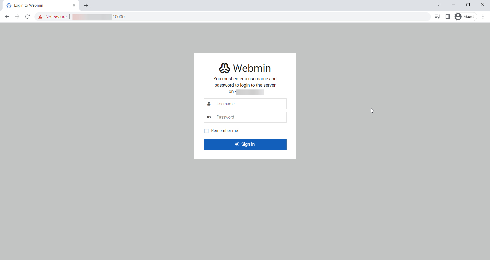Click the Webmin logo icon
Image resolution: width=490 pixels, height=260 pixels.
[225, 68]
